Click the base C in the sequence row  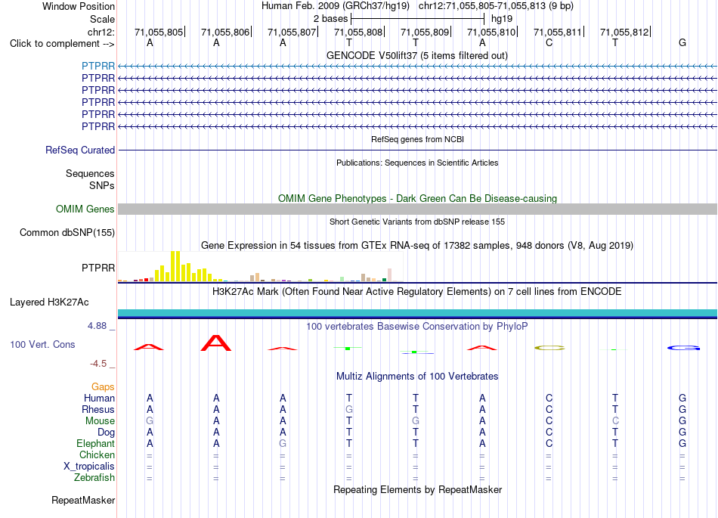point(549,43)
